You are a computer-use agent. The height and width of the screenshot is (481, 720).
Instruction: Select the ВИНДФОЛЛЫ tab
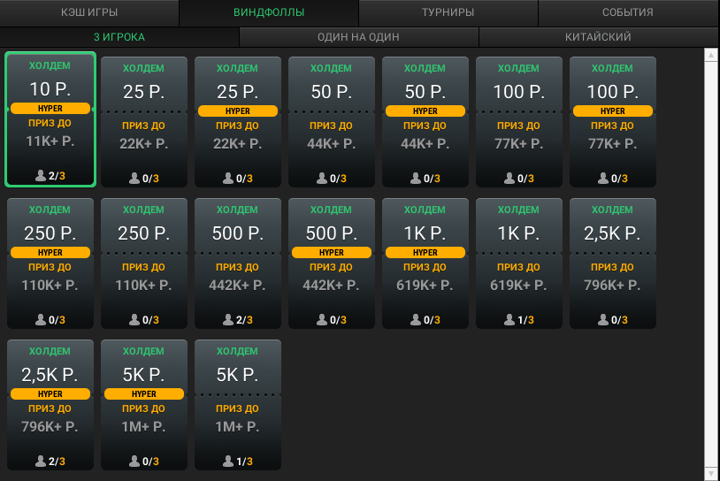pyautogui.click(x=269, y=12)
